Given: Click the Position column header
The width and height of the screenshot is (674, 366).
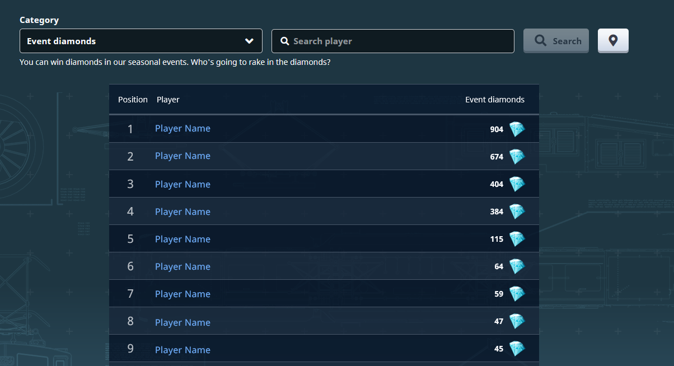Looking at the screenshot, I should [133, 100].
